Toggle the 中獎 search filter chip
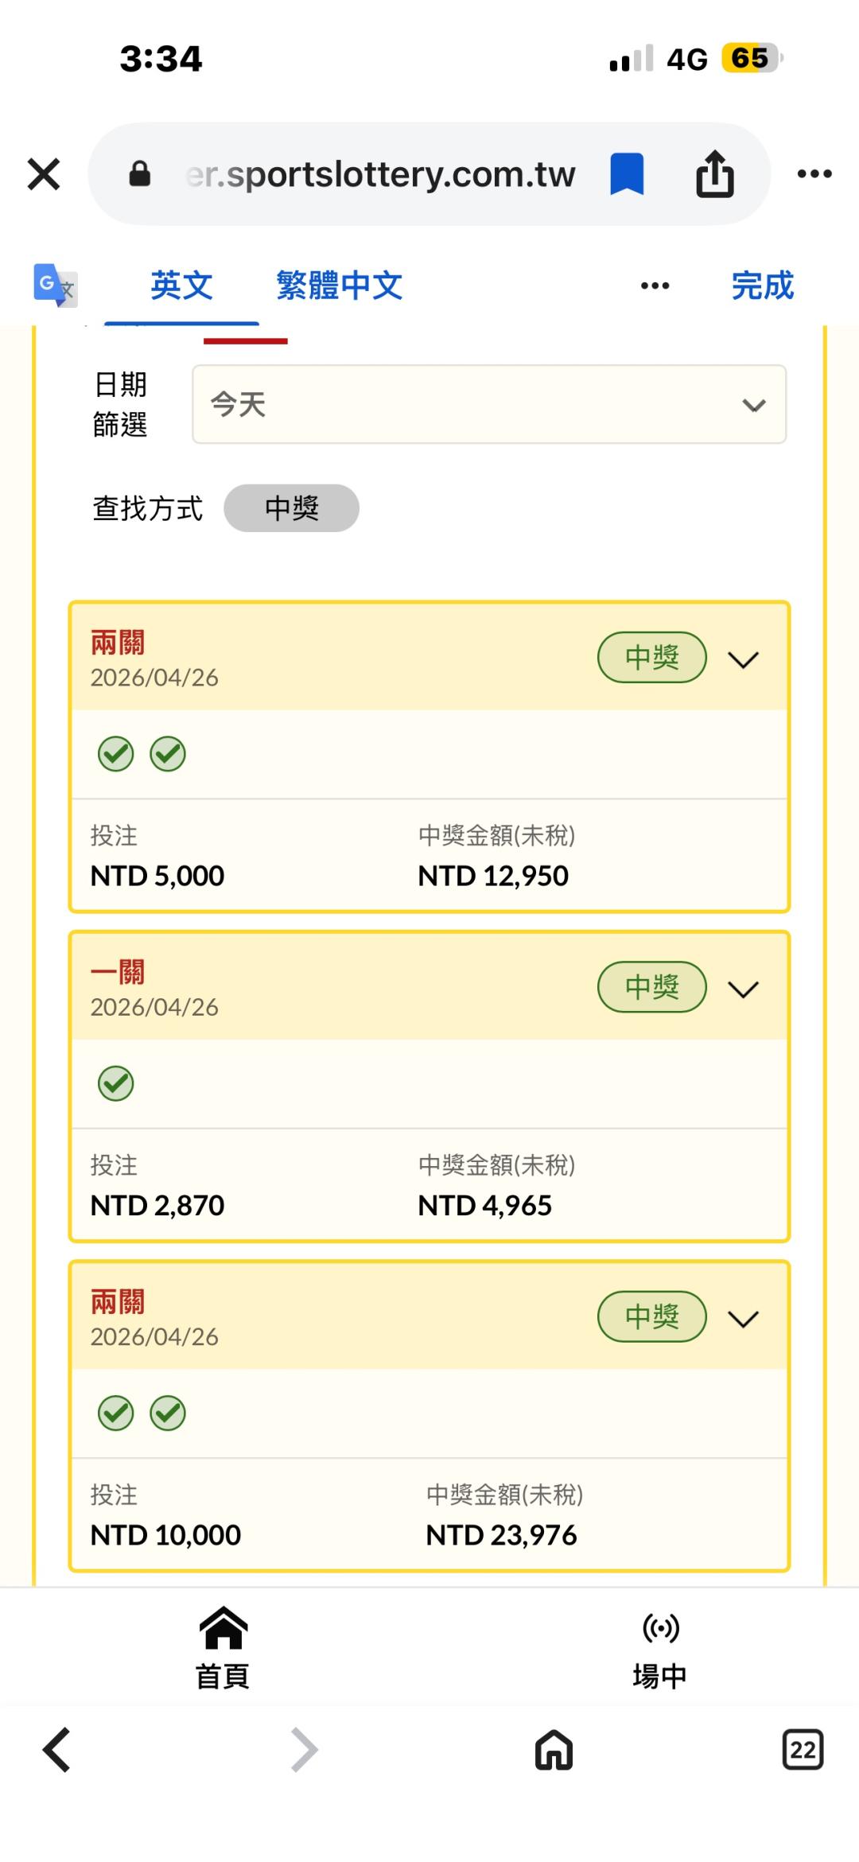This screenshot has height=1862, width=859. click(291, 508)
